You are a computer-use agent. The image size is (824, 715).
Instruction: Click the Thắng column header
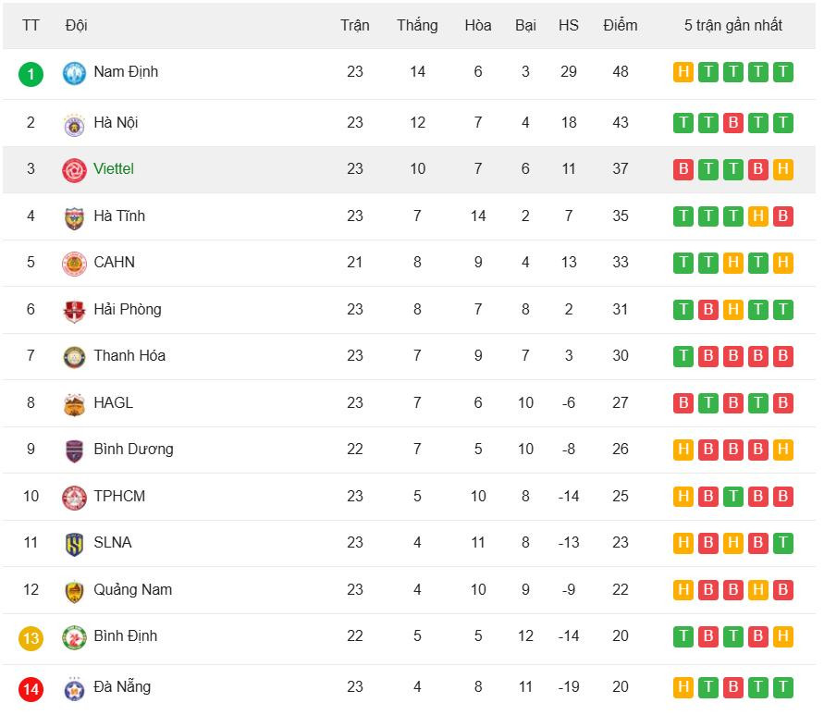pyautogui.click(x=417, y=25)
